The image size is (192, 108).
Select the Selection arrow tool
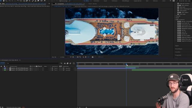(x=1, y=1)
